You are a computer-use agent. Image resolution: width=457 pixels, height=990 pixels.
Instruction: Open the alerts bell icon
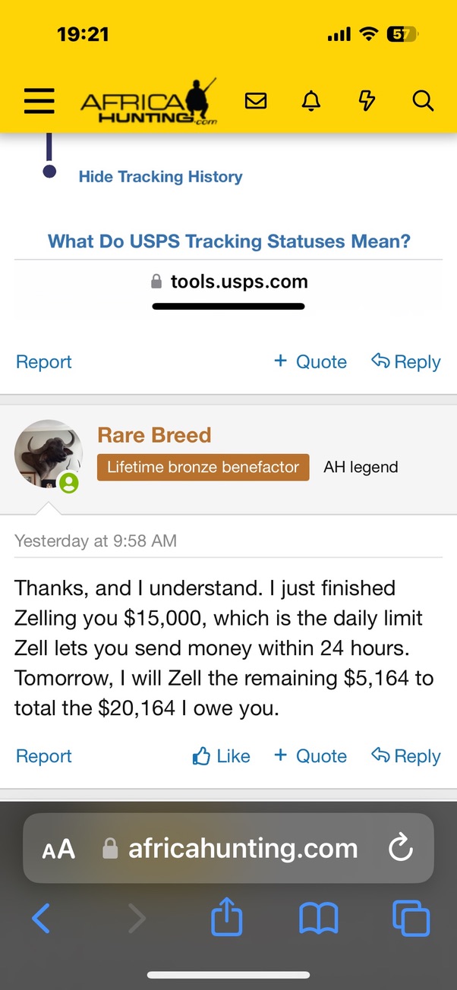[x=311, y=100]
